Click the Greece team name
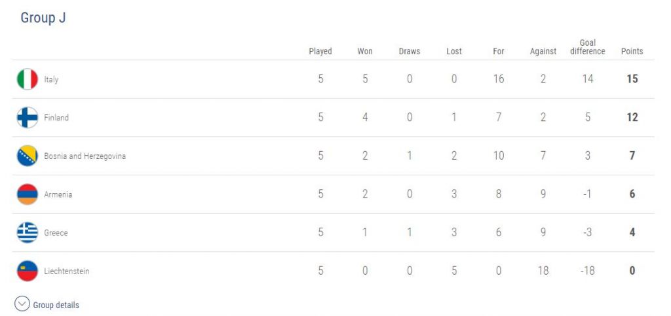The width and height of the screenshot is (671, 316). point(56,233)
